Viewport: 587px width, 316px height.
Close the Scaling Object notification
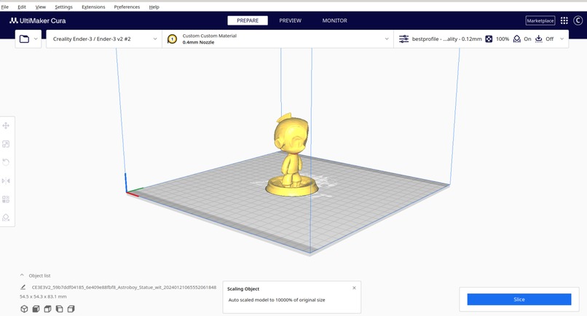point(354,288)
